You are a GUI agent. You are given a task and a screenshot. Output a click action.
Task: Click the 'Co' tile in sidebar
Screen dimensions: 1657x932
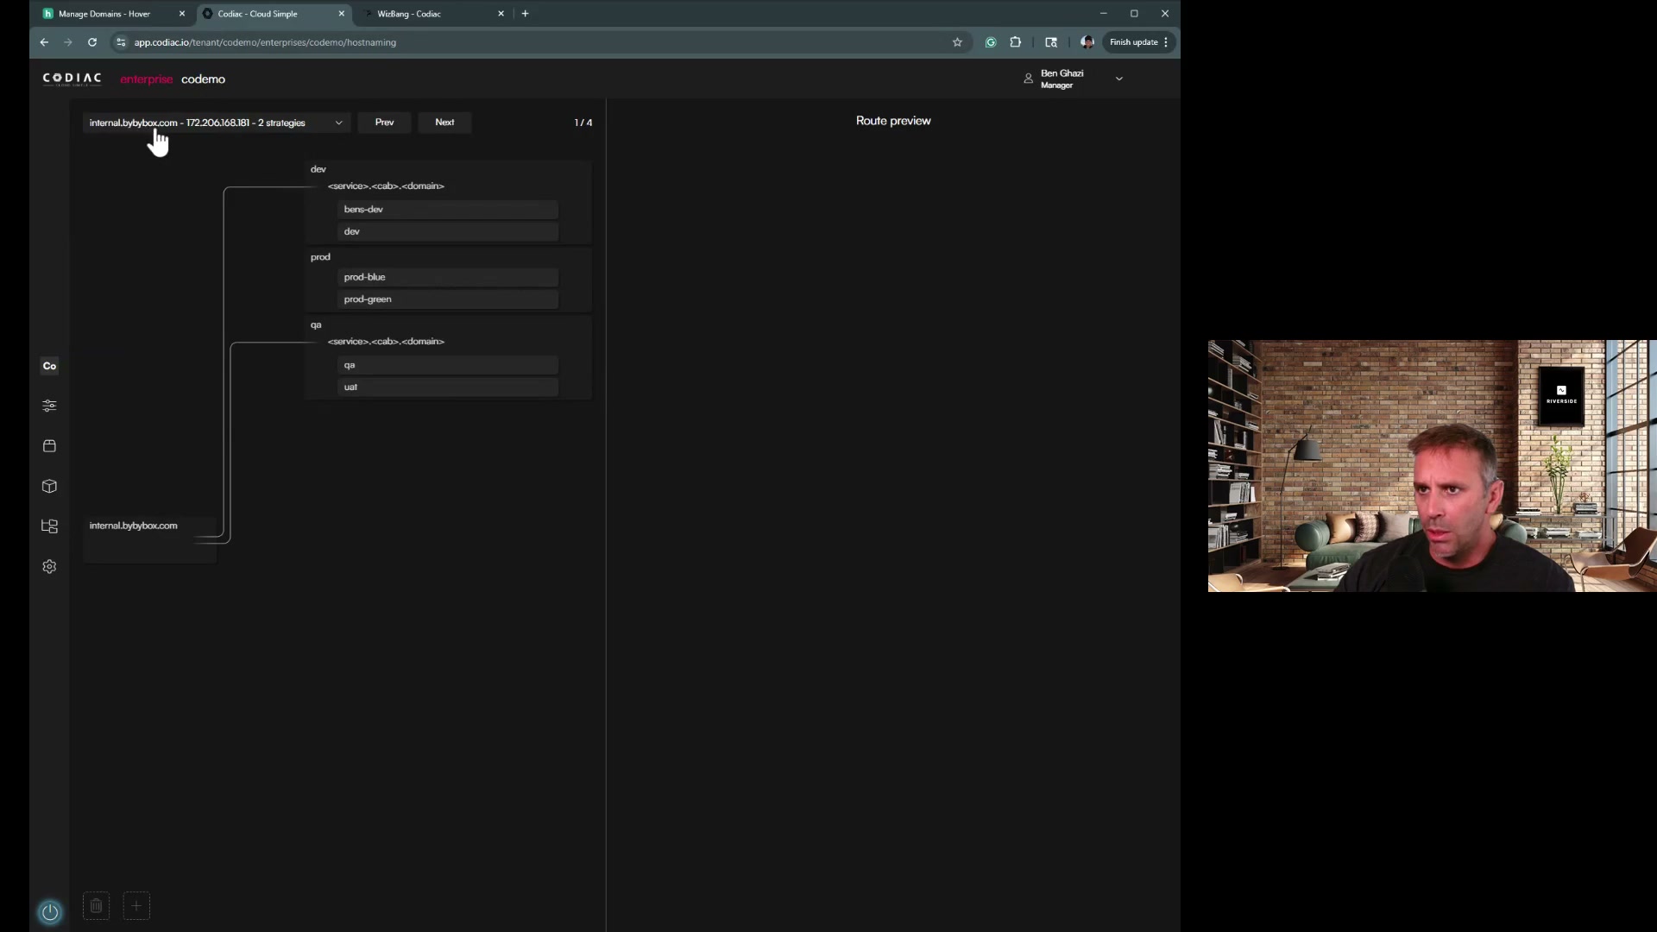[49, 366]
